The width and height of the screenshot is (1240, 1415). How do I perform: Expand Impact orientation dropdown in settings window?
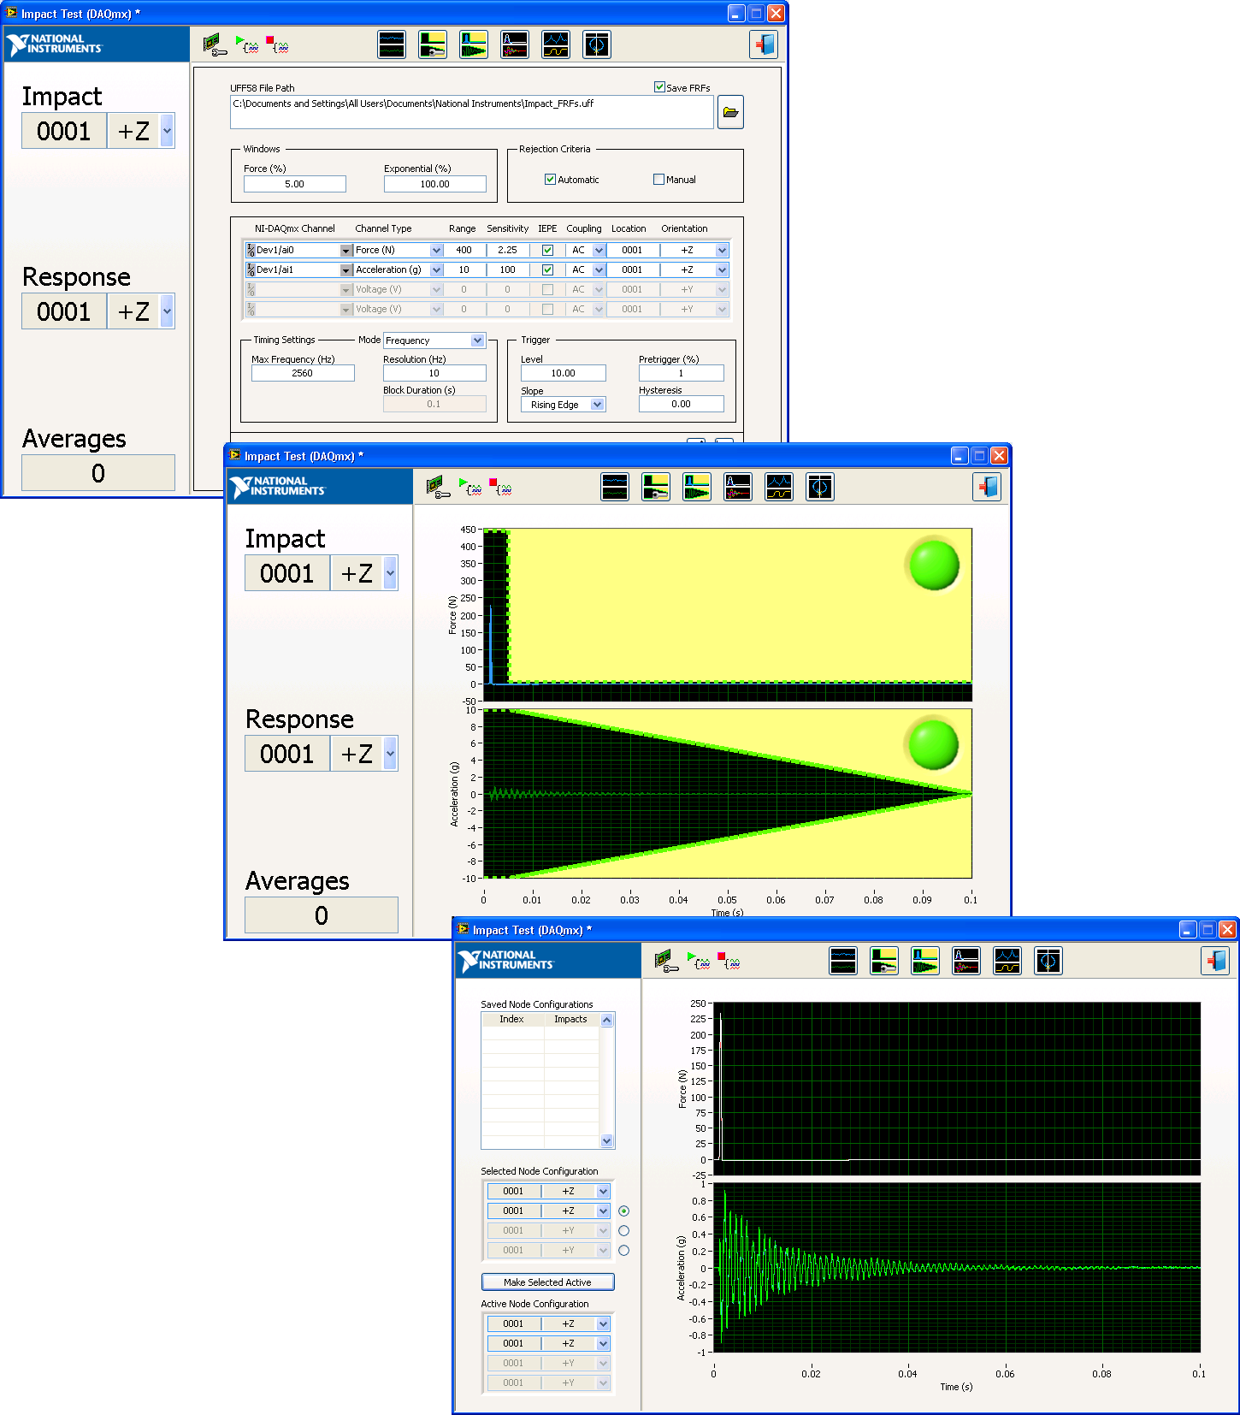[167, 131]
